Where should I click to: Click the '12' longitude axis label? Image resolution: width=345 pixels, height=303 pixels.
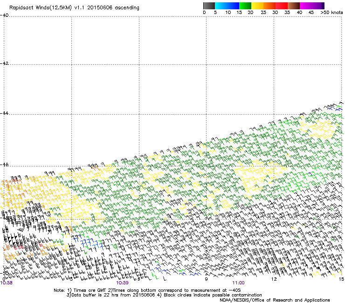point(274,279)
